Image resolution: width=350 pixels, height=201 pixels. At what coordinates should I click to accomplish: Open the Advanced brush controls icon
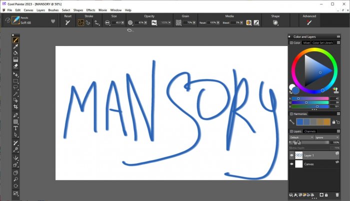(x=309, y=22)
